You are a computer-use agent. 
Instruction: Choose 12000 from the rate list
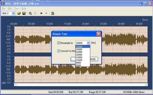click(x=83, y=57)
